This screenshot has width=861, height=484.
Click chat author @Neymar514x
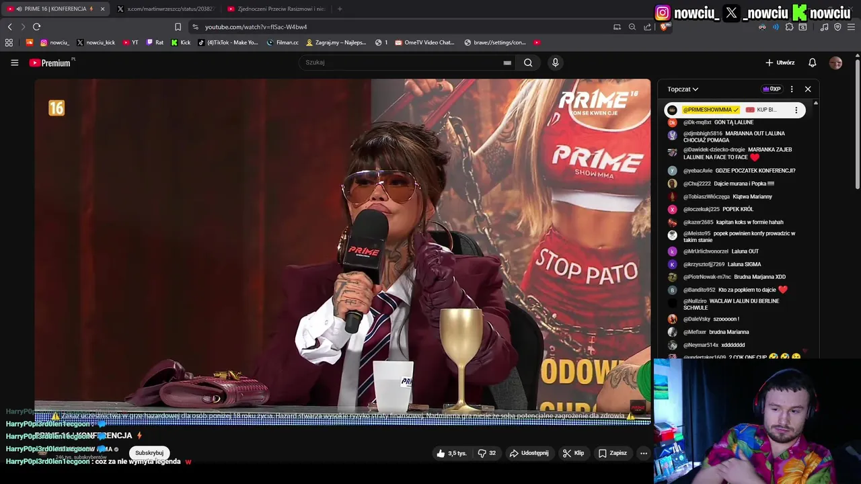point(701,345)
